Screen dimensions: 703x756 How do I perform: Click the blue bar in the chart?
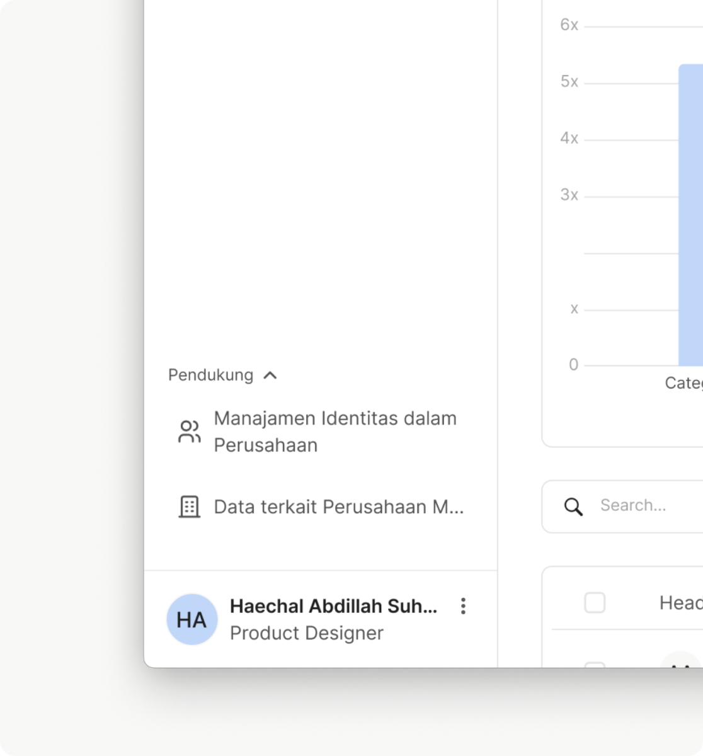click(690, 214)
